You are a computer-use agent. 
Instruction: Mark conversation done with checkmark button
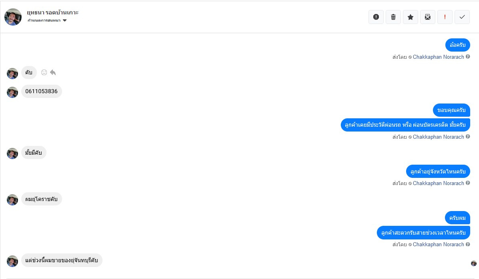[x=462, y=17]
